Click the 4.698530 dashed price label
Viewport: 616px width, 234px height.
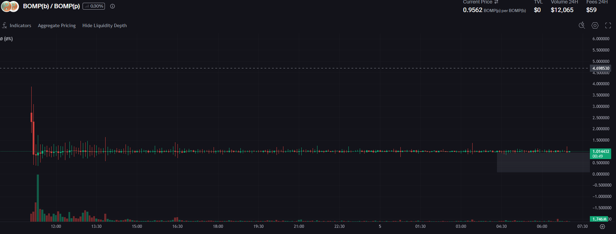pyautogui.click(x=601, y=68)
